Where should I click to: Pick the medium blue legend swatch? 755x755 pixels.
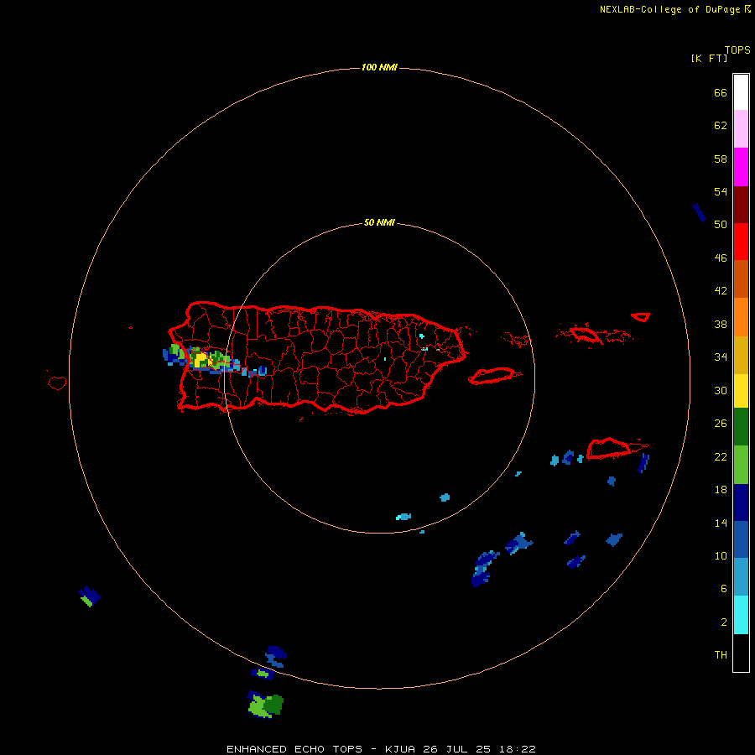point(741,539)
